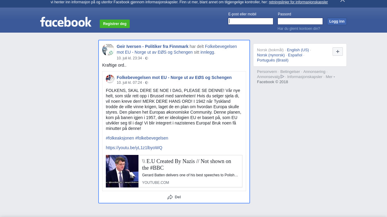Click the Kraftige ord.. post text

114,65
